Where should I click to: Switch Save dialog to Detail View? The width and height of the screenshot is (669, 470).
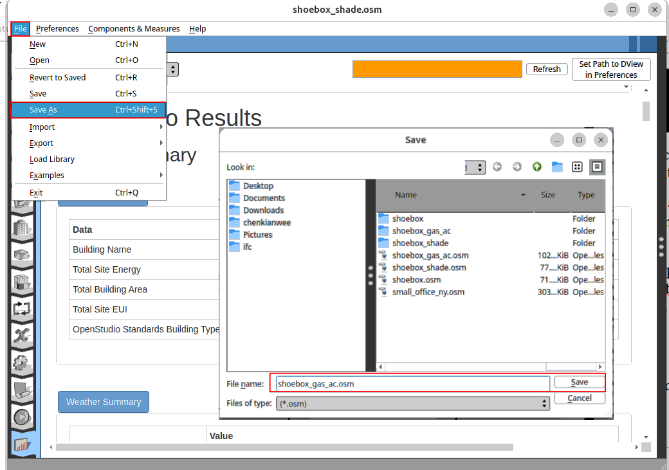tap(597, 167)
